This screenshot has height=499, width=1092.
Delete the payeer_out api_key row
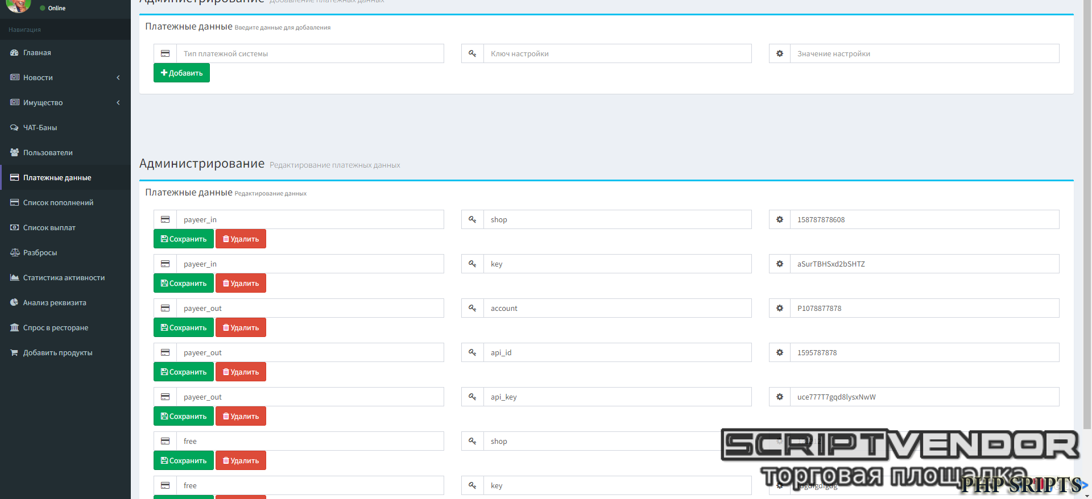point(241,417)
